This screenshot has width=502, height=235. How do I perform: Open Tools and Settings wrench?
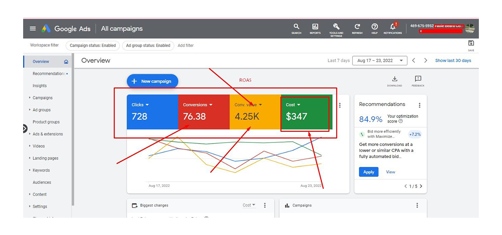[x=336, y=27]
